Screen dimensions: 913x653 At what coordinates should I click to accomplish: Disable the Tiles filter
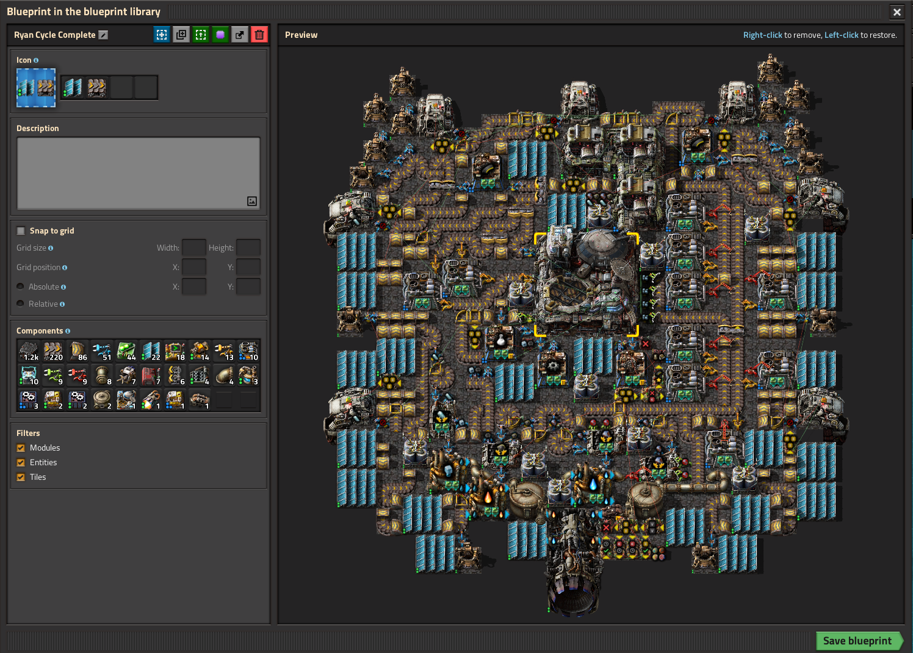point(21,477)
